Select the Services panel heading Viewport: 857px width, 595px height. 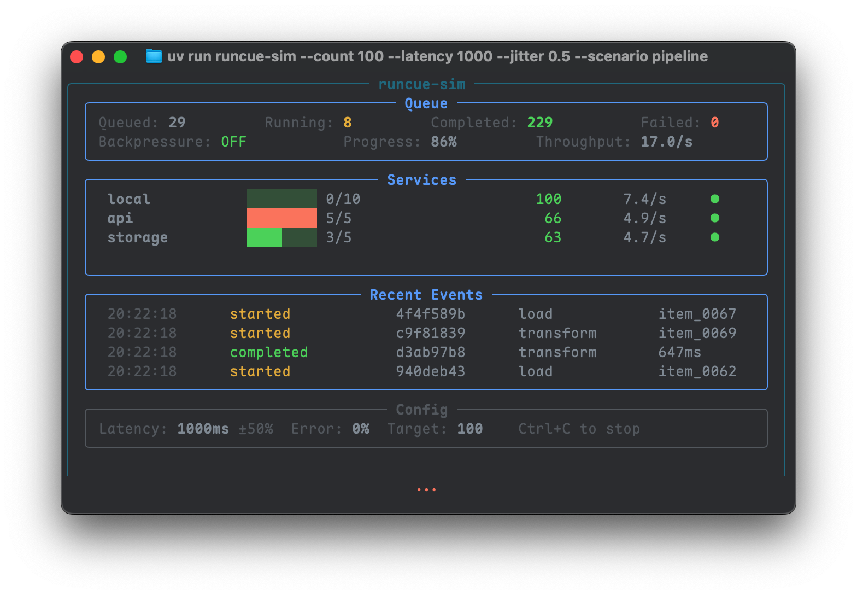tap(421, 180)
